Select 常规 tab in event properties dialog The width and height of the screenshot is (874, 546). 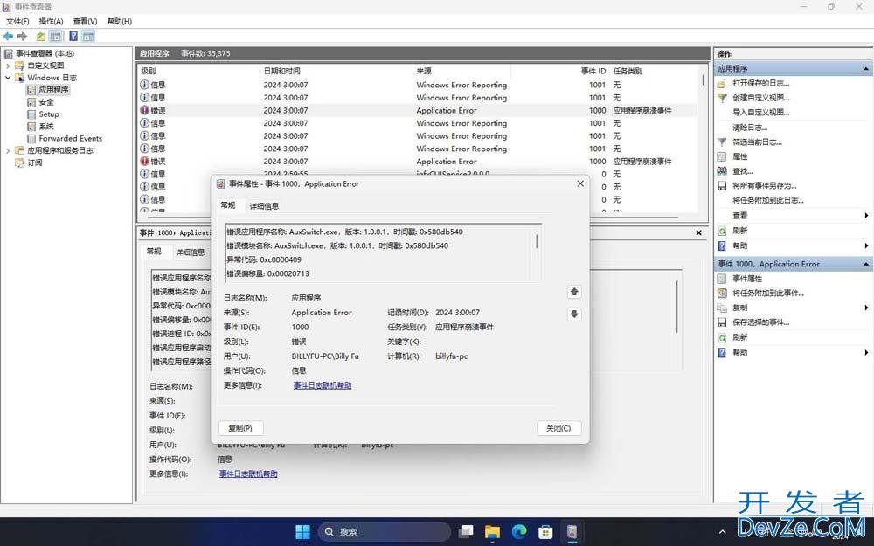[x=228, y=205]
